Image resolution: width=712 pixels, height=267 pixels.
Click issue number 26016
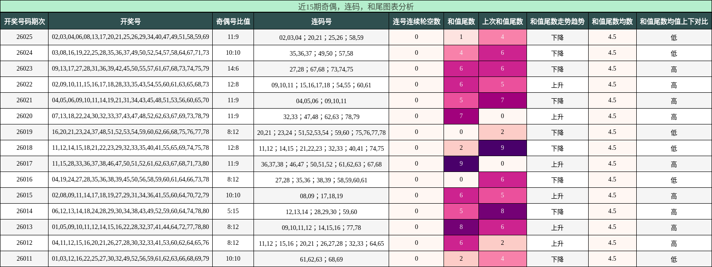point(24,180)
